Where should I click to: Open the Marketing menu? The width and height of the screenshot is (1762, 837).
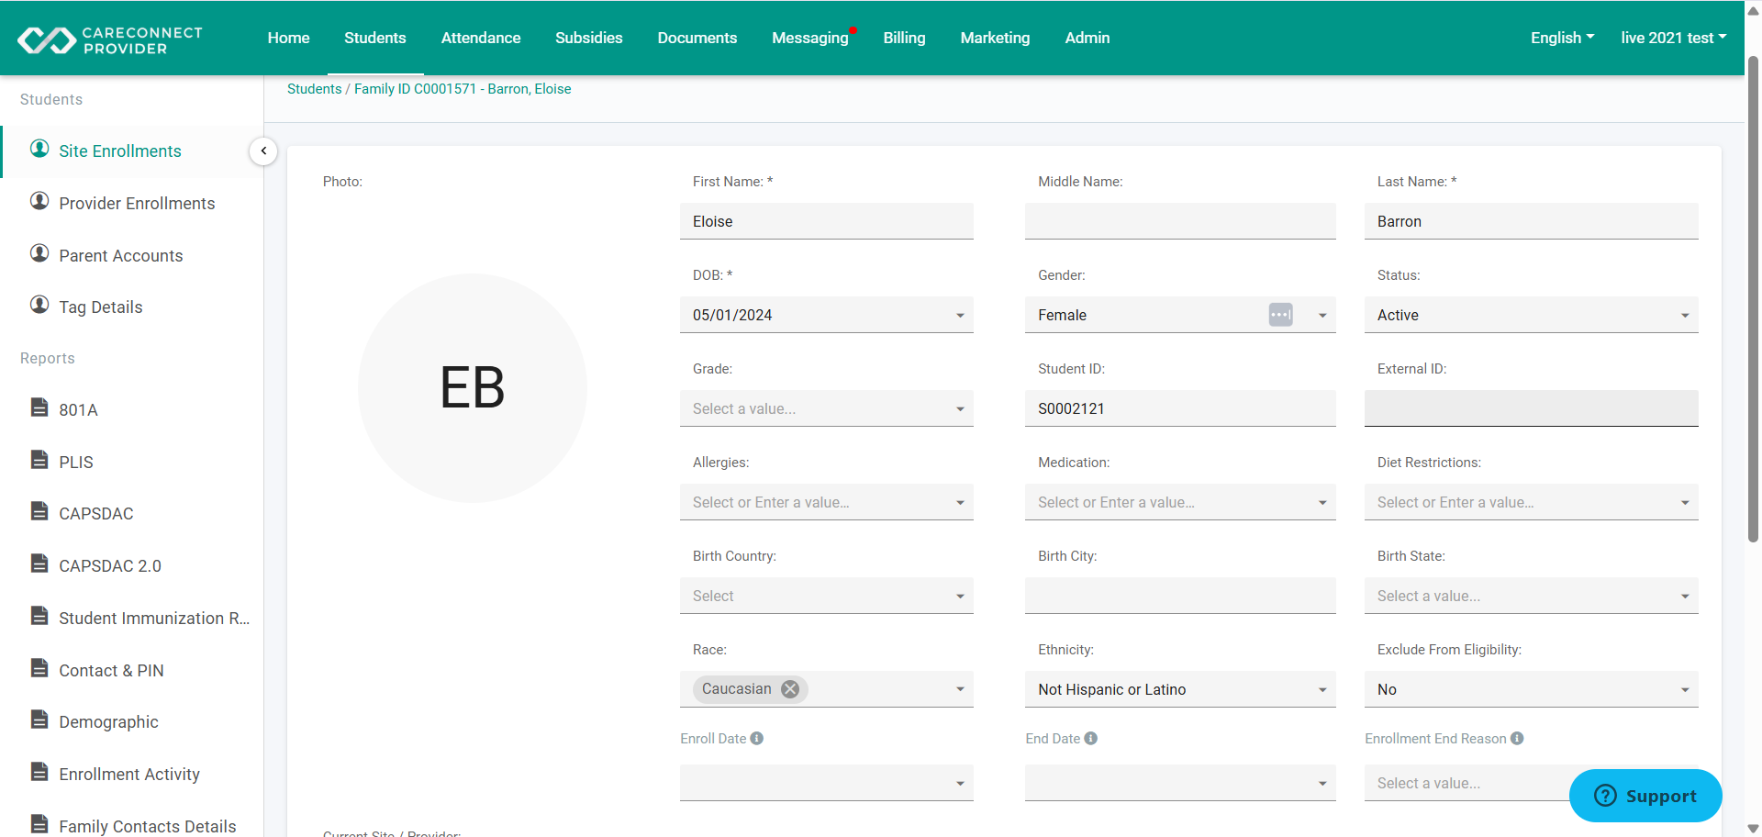click(996, 38)
